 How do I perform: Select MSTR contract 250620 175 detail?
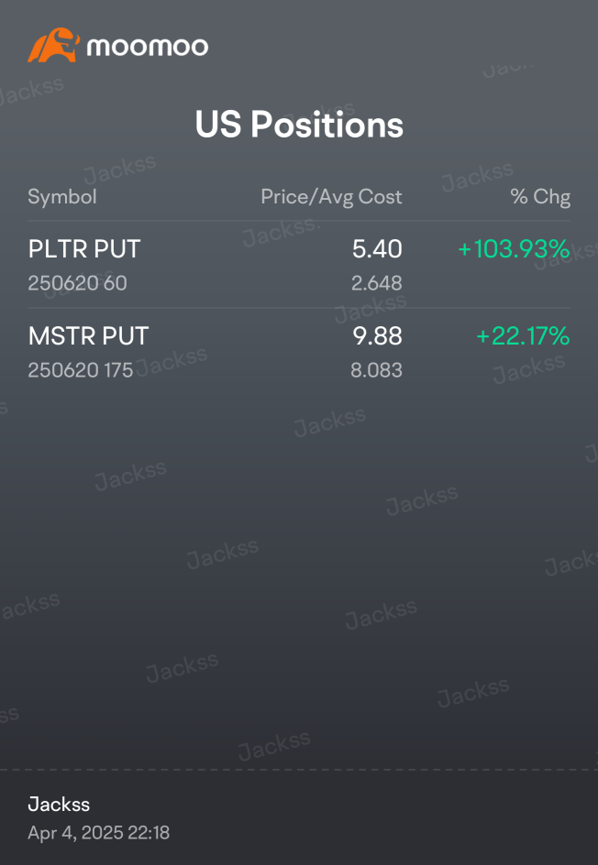click(x=80, y=370)
